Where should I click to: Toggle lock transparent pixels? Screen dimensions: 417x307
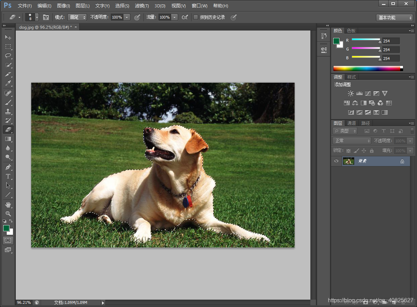[x=348, y=151]
